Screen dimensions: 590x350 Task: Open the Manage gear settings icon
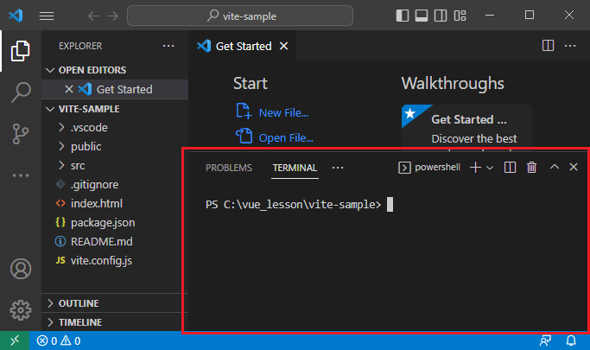tap(20, 309)
